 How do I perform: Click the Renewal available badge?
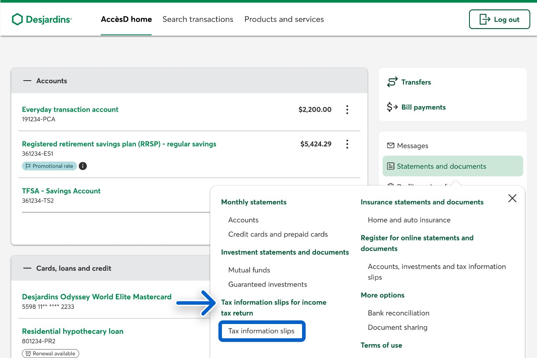(50, 353)
